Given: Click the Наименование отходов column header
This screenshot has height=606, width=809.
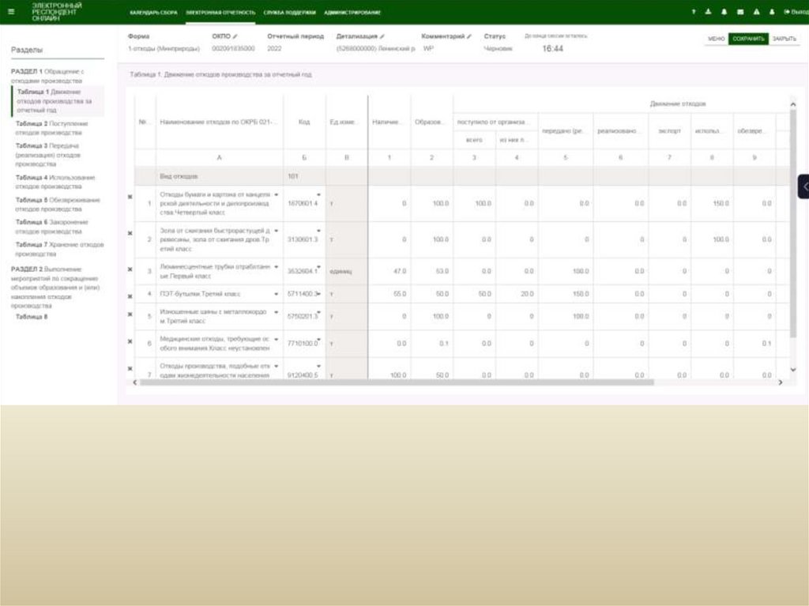Looking at the screenshot, I should tap(220, 122).
